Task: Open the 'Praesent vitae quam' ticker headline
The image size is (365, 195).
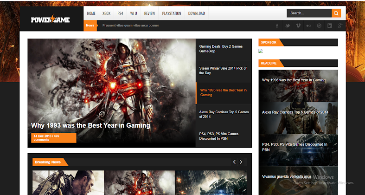Action: point(131,26)
